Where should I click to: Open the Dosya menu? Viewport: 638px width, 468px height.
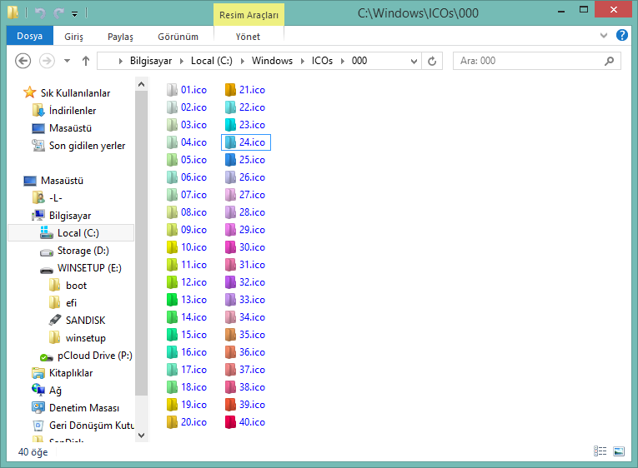pyautogui.click(x=30, y=36)
